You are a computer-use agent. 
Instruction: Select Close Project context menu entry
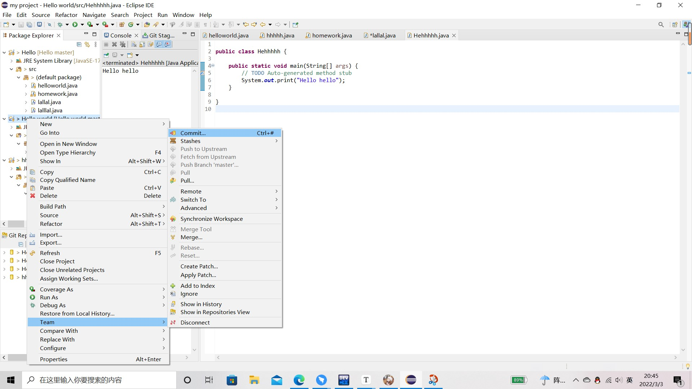click(98, 261)
